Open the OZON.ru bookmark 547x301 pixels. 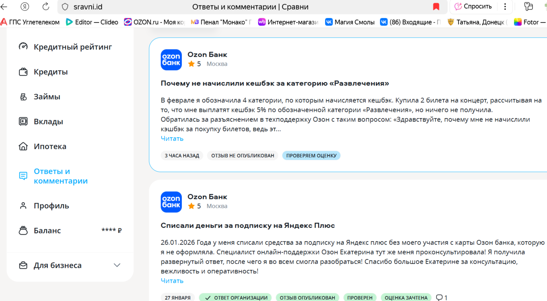tap(154, 22)
